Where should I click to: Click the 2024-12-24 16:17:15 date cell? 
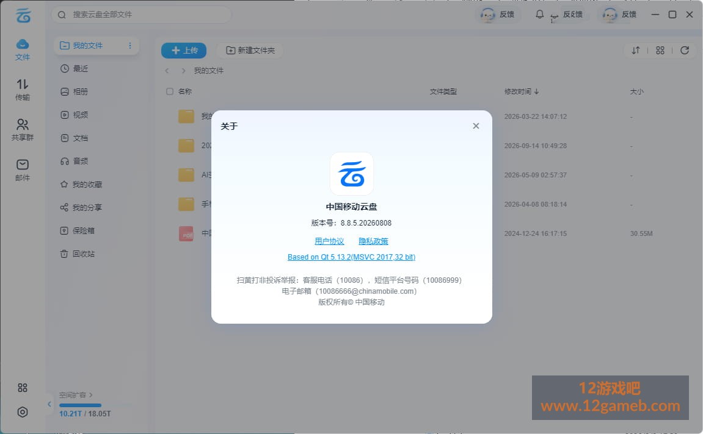coord(535,233)
